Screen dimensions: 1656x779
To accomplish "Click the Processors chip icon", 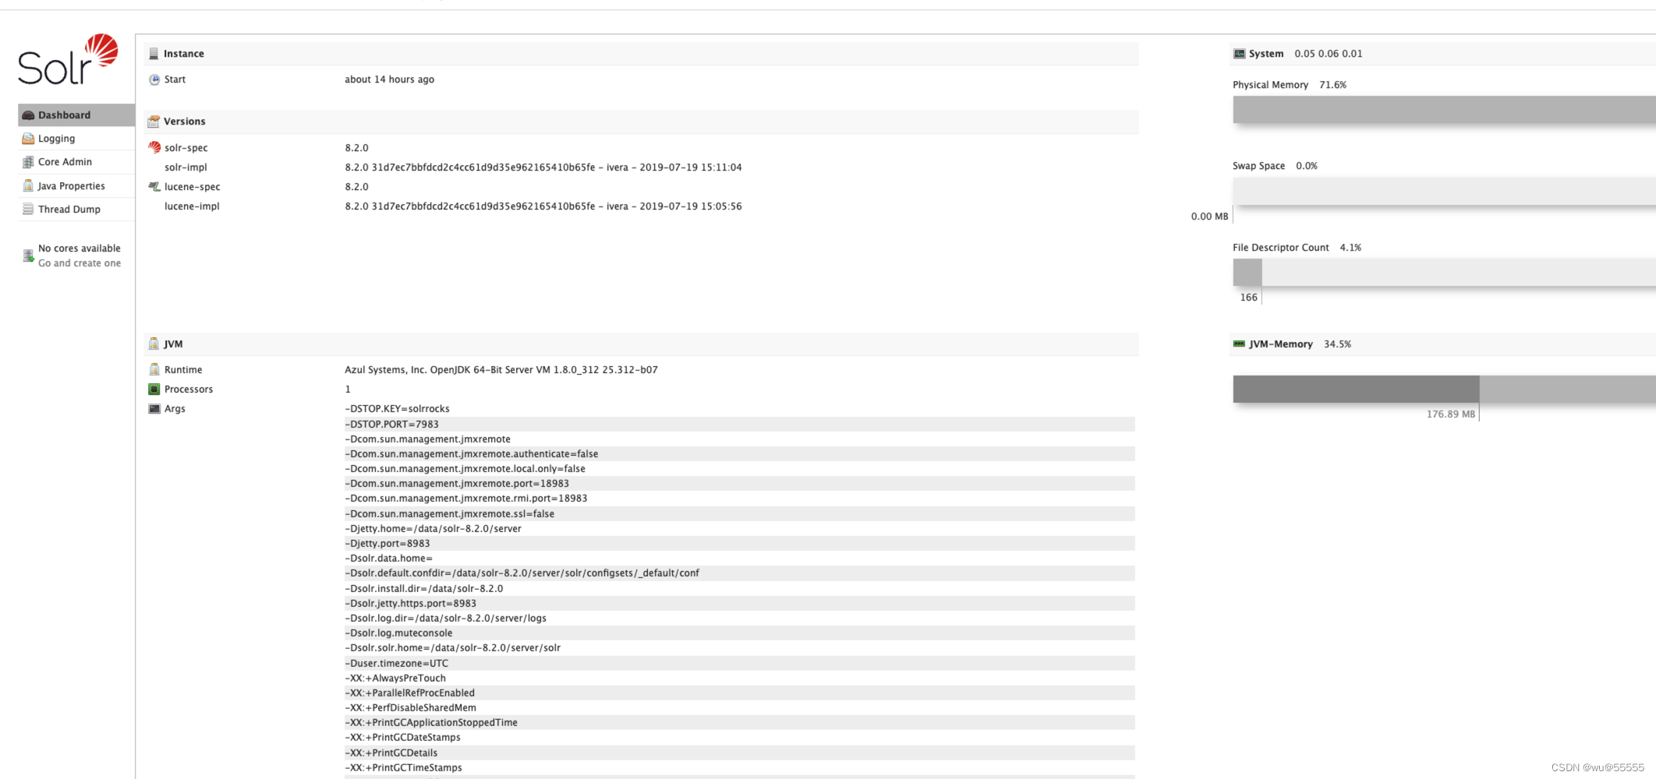I will [154, 389].
